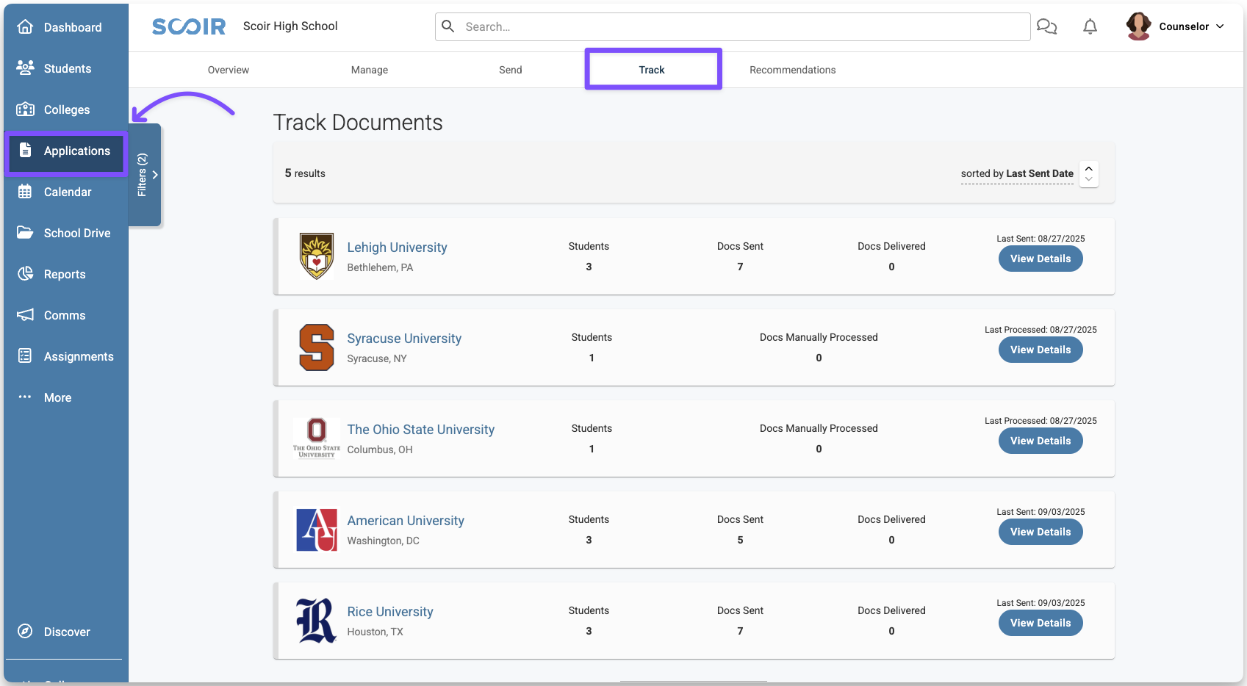This screenshot has width=1247, height=686.
Task: Open the Lehigh University link
Action: point(397,248)
